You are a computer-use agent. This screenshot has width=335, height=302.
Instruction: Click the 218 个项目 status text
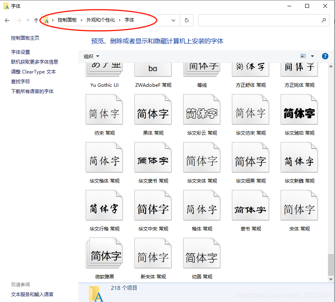[124, 288]
